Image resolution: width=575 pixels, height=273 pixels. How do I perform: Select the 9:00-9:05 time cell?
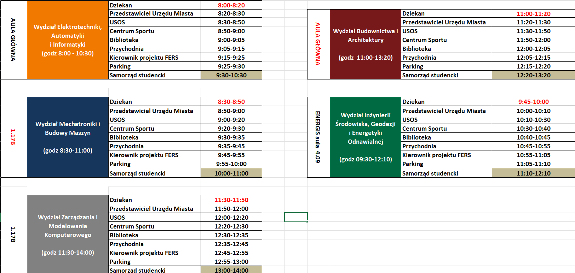[231, 40]
